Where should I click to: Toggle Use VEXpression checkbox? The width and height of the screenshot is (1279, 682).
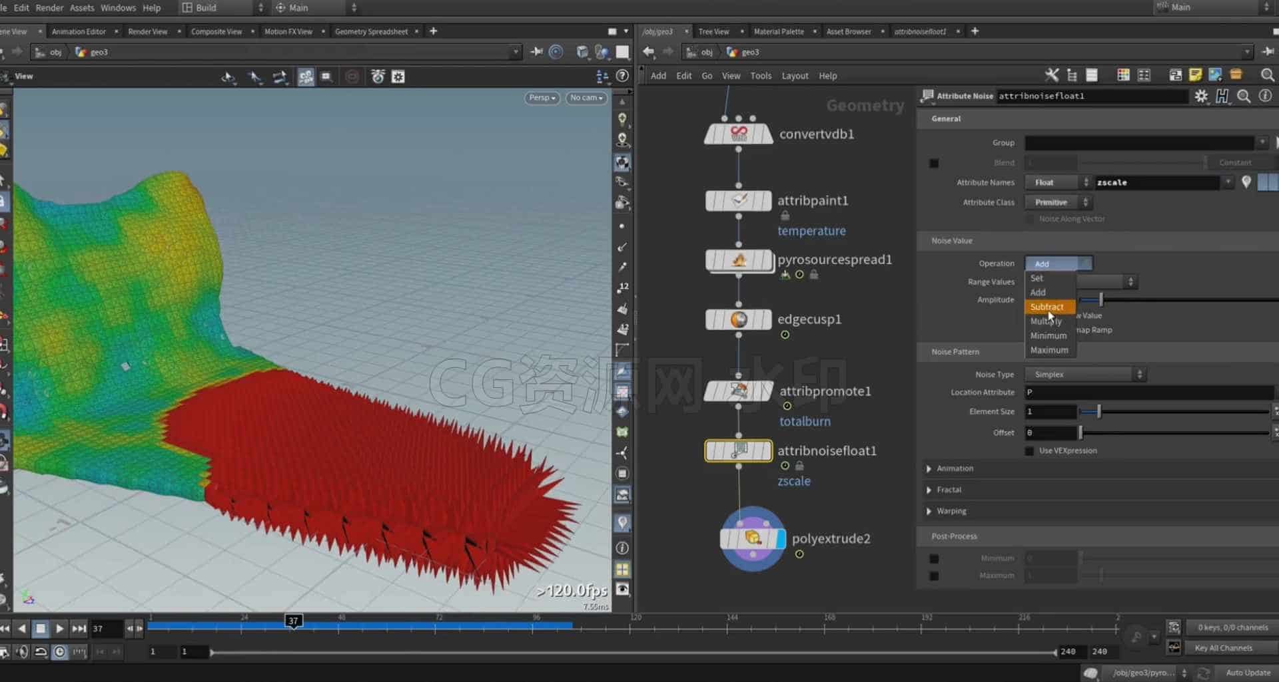coord(1030,451)
